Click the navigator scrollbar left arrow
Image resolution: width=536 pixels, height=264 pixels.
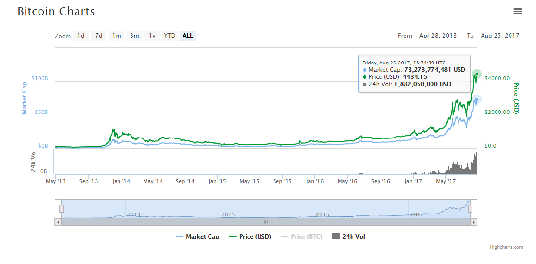point(58,222)
